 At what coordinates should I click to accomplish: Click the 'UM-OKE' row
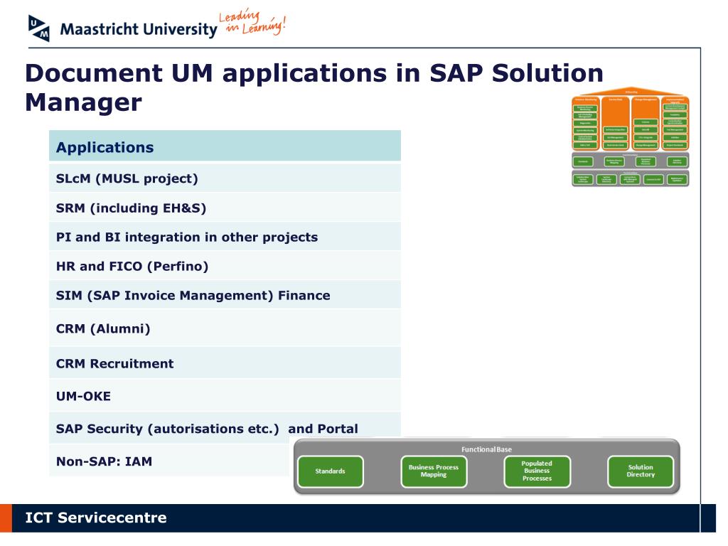pos(225,395)
